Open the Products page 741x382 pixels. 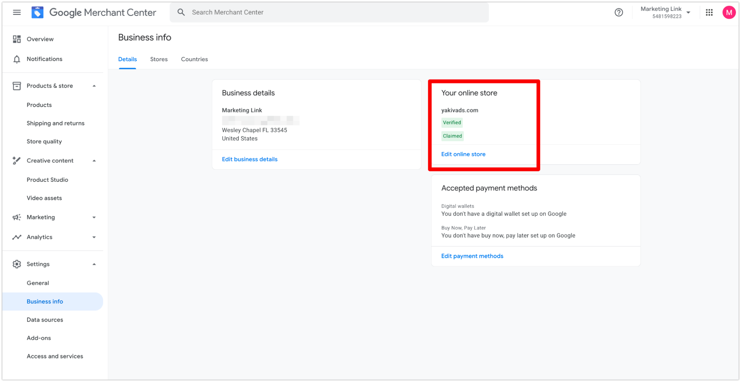coord(39,105)
